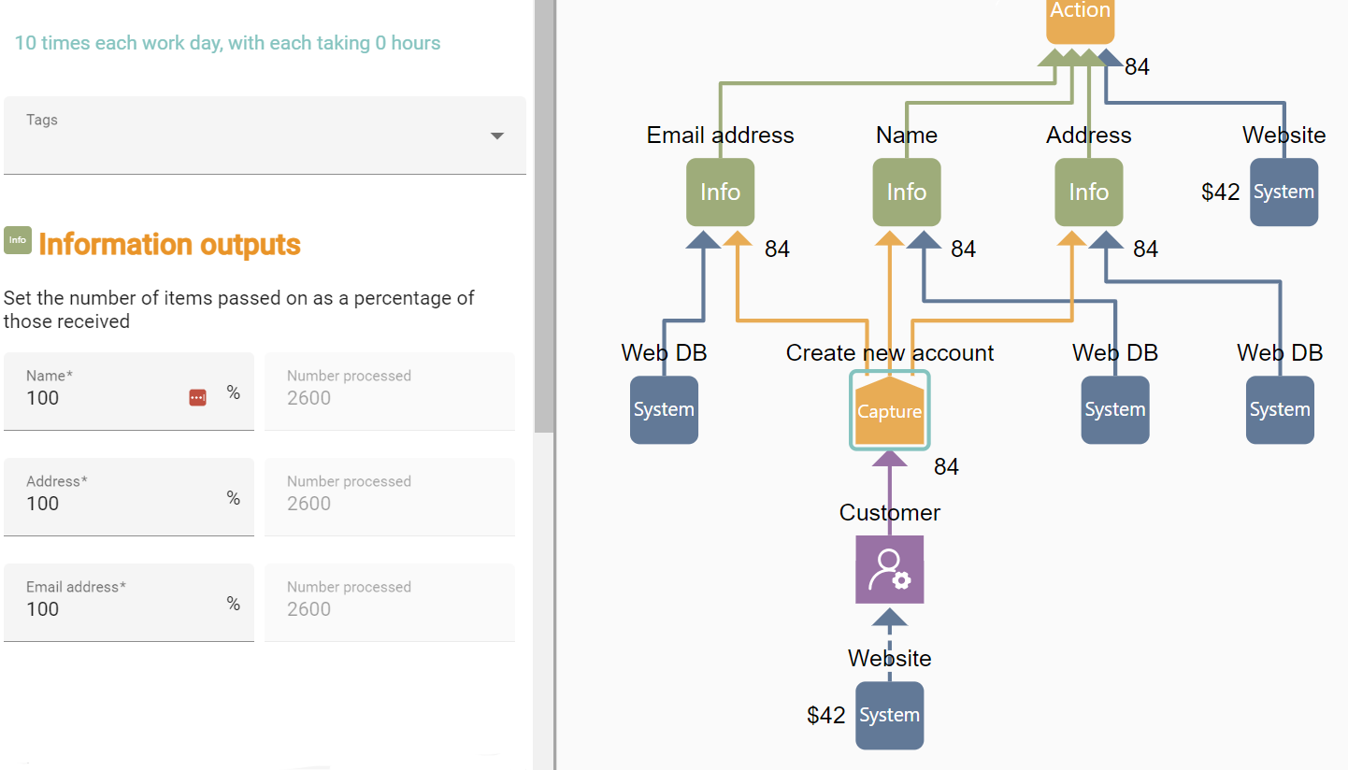1348x770 pixels.
Task: Click the Capture node for Create new account
Action: click(889, 410)
